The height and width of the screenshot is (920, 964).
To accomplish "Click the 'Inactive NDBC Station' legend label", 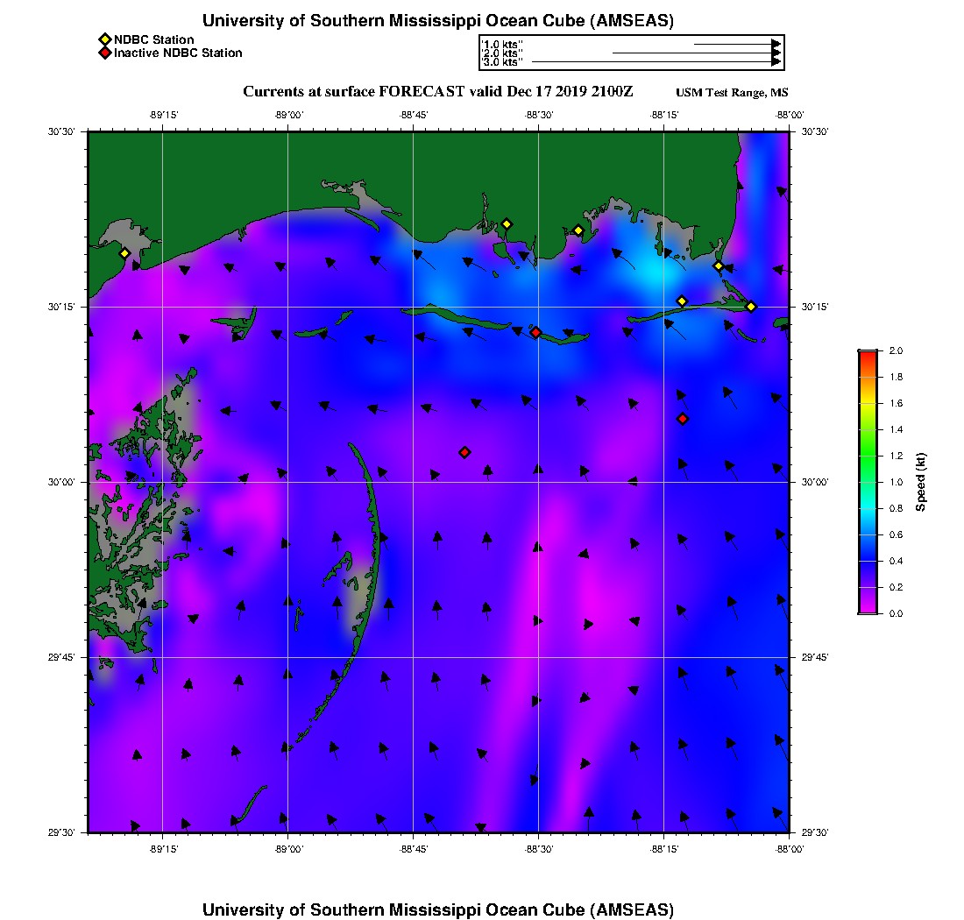I will coord(178,53).
